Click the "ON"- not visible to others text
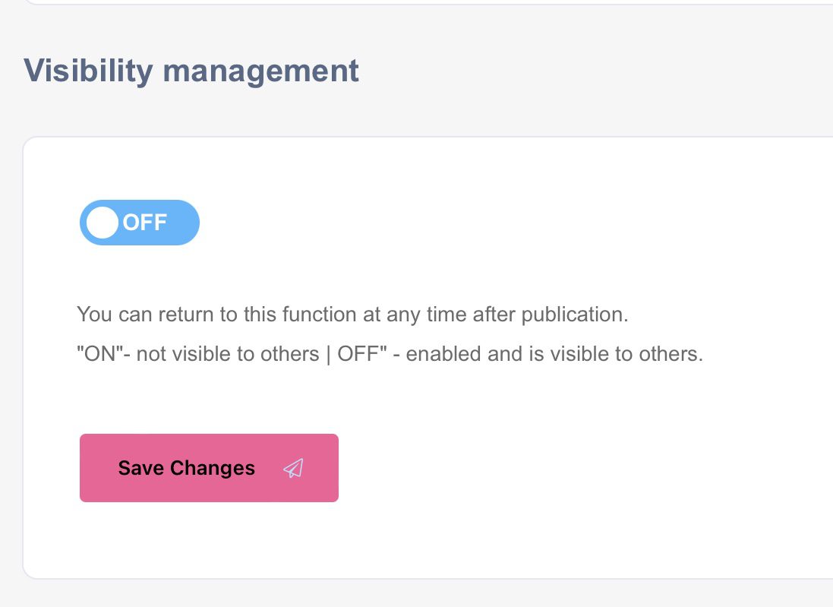Viewport: 833px width, 607px height. click(x=197, y=354)
